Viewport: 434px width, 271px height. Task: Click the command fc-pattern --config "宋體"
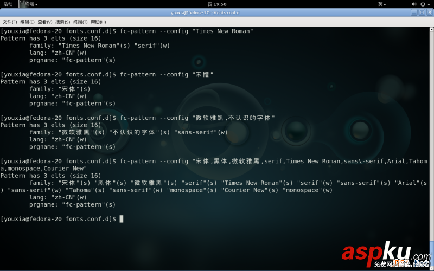pyautogui.click(x=167, y=74)
